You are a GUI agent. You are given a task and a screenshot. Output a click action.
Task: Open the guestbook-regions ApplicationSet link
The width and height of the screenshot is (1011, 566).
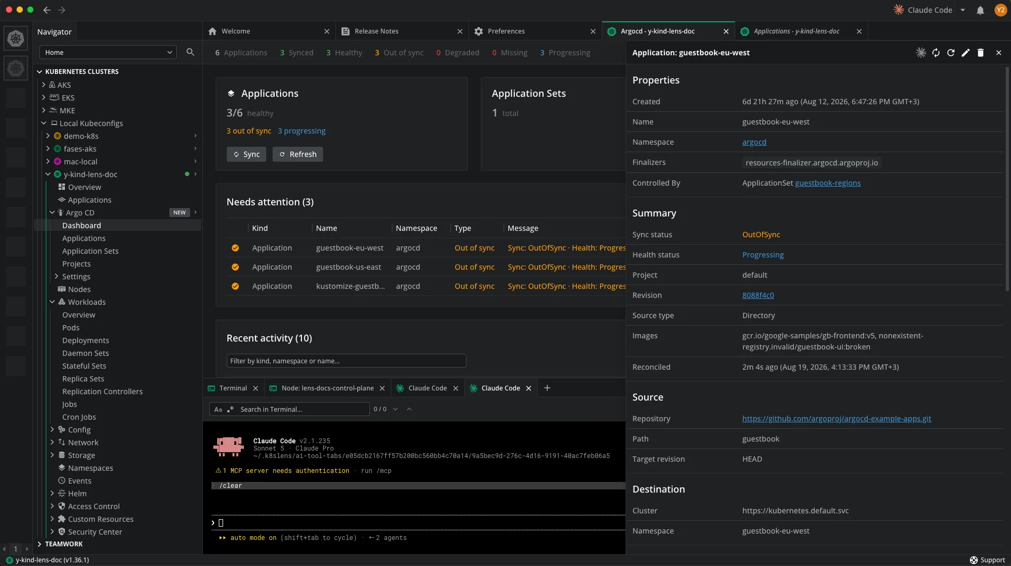pyautogui.click(x=828, y=183)
